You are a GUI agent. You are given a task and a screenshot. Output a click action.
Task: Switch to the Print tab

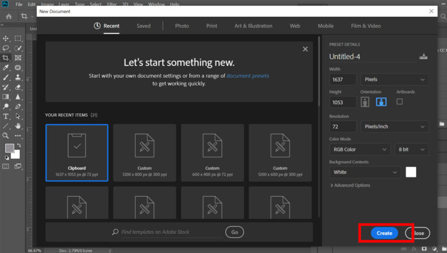211,26
